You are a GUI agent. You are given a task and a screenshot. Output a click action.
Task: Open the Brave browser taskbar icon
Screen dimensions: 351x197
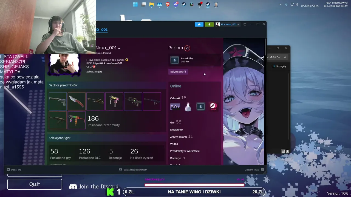168,4
